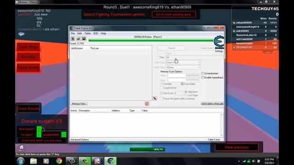Click the View previous button
This screenshot has width=294, height=165.
[237, 147]
